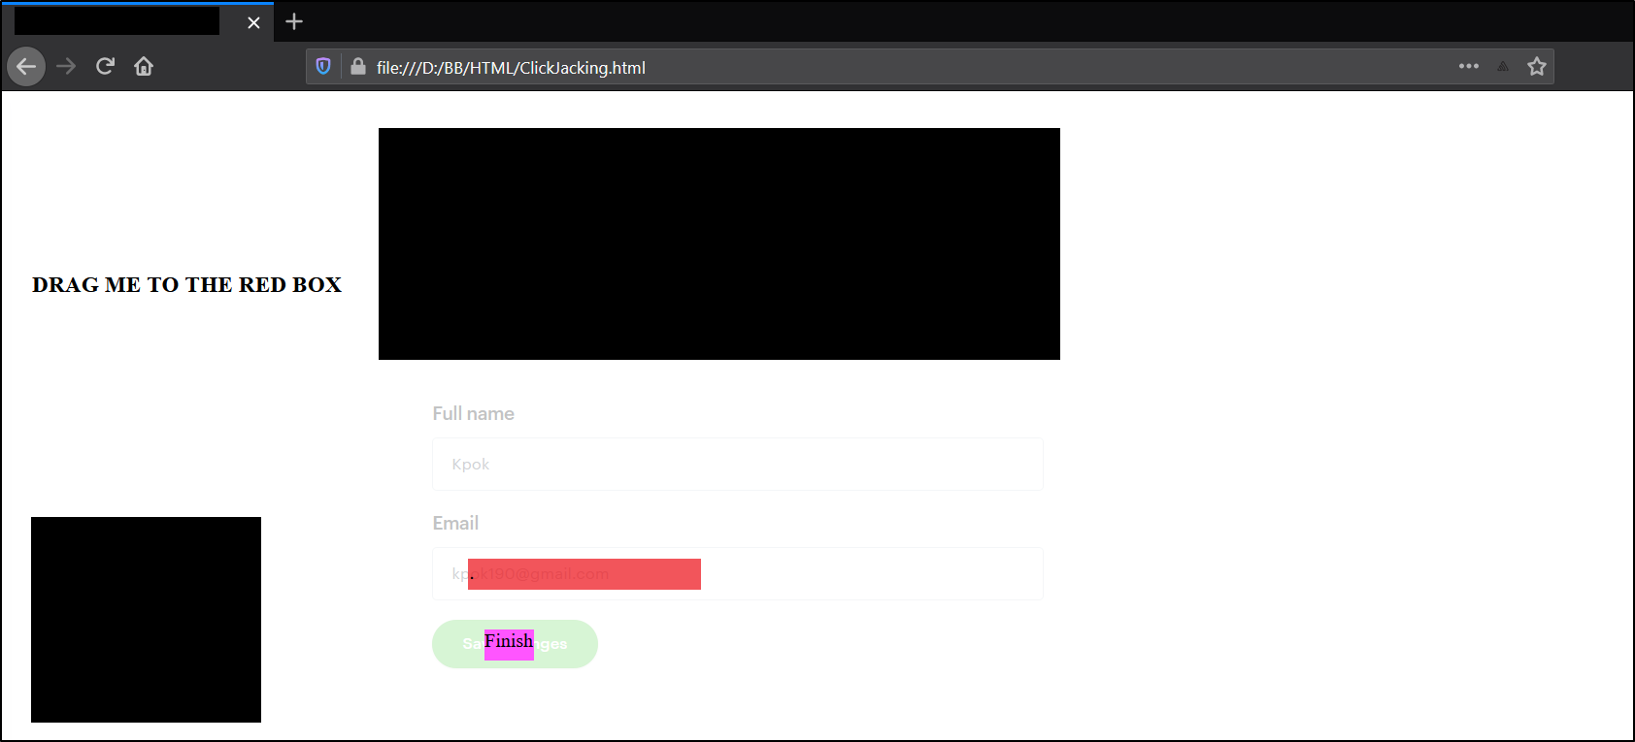Screen dimensions: 1635x742
Task: Click the Full name field containing Kpok
Action: [x=738, y=464]
